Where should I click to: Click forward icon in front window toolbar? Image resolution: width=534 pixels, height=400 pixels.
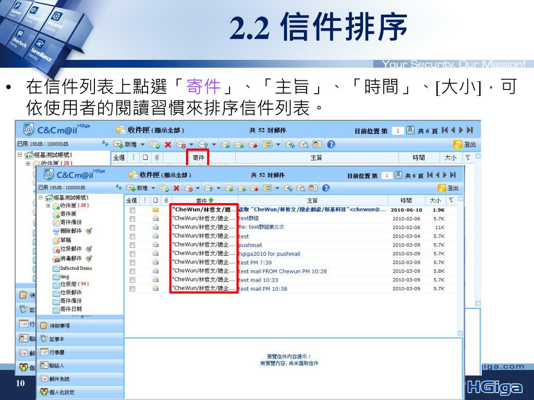254,188
